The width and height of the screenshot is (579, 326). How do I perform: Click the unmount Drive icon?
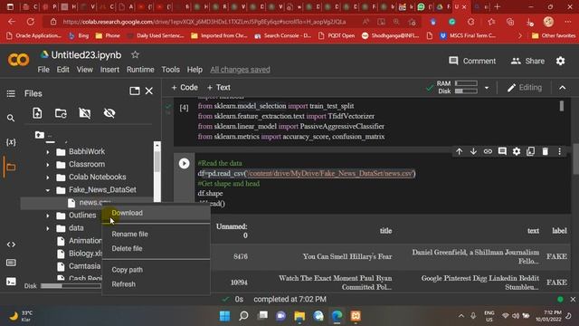click(x=84, y=113)
